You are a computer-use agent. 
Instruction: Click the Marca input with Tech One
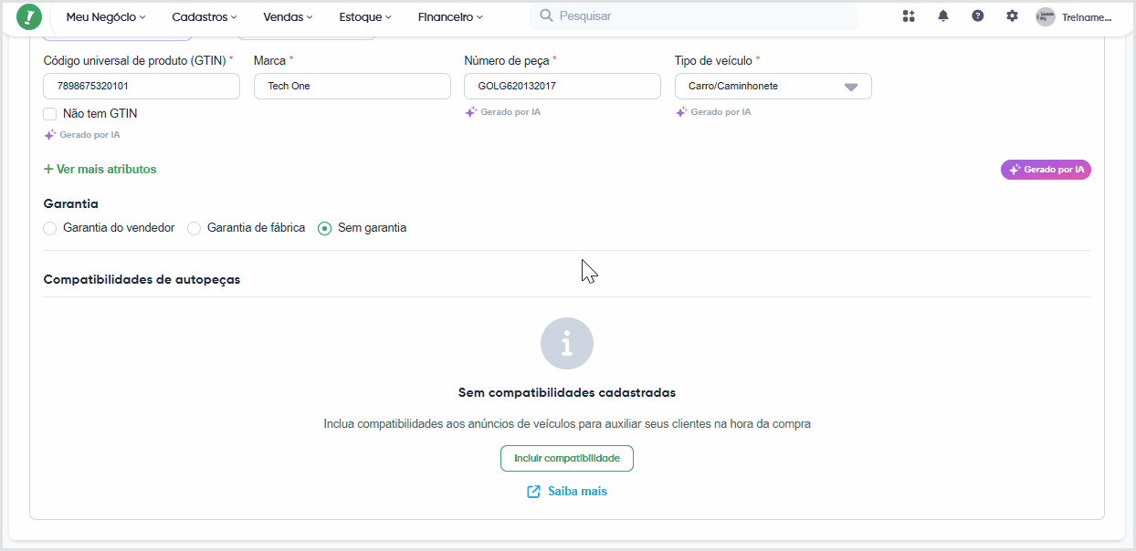(352, 87)
